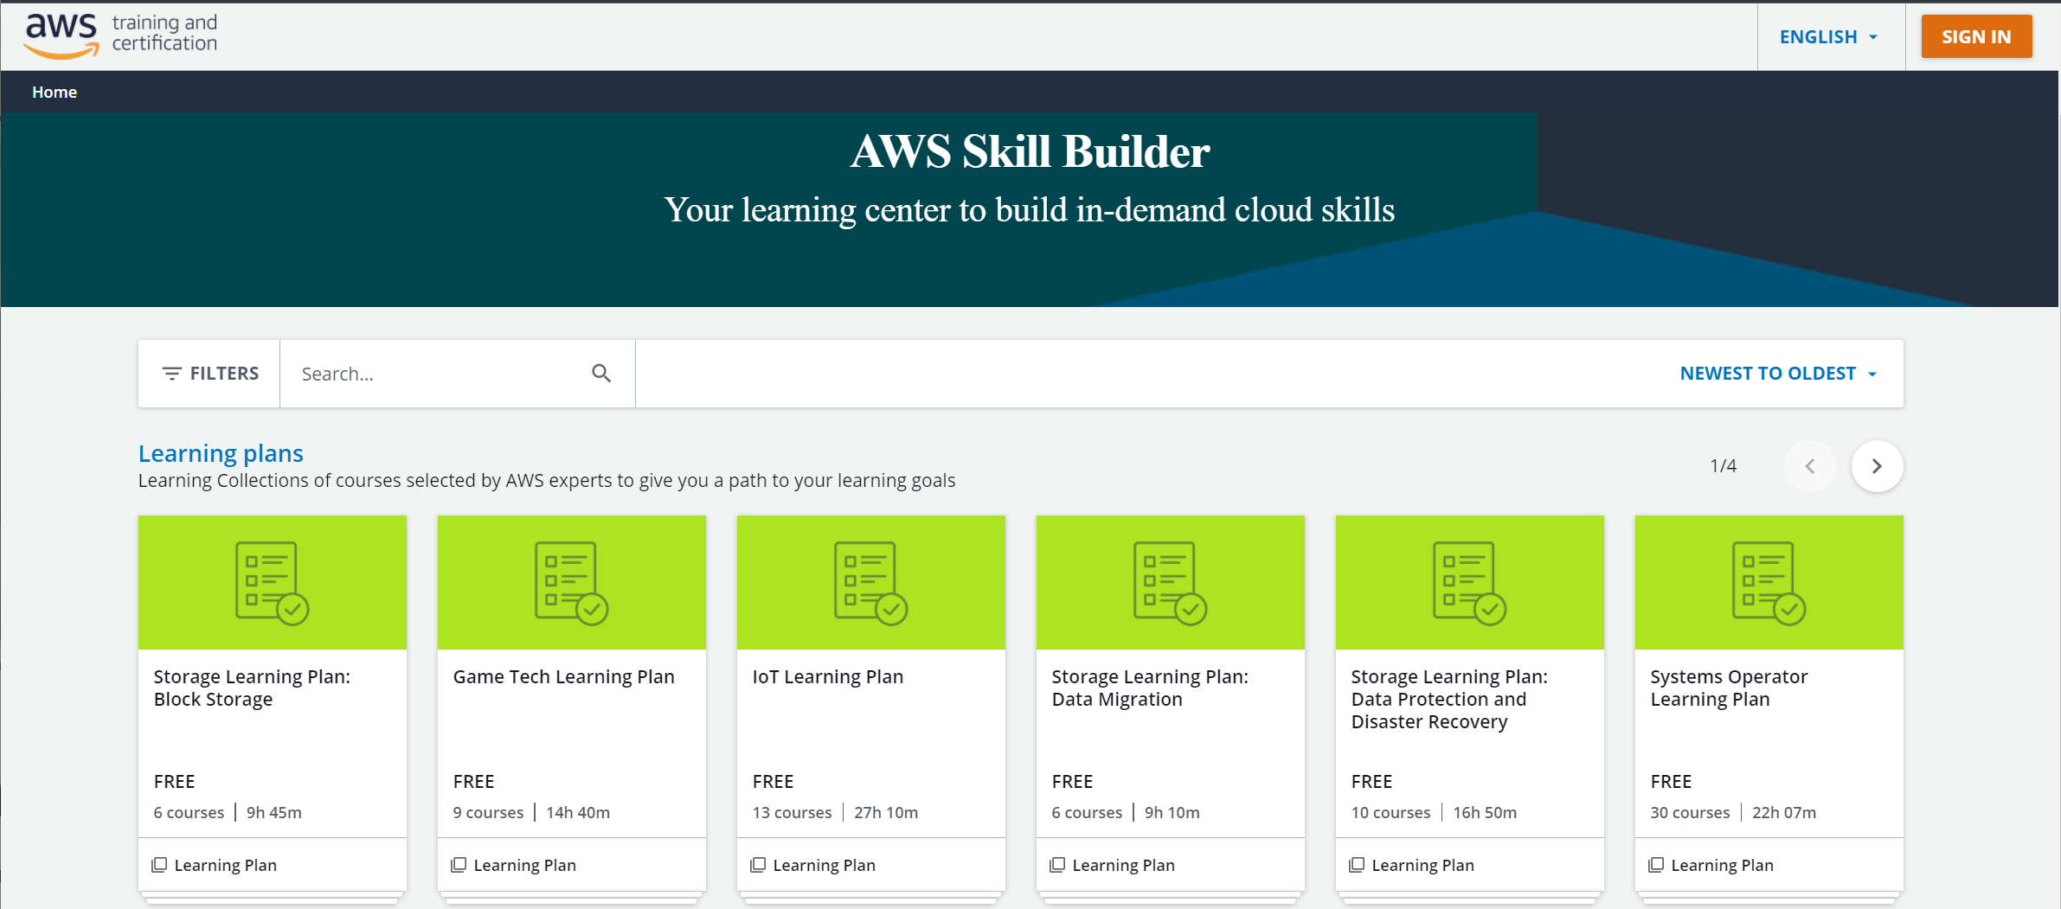This screenshot has height=909, width=2061.
Task: Click the '6 courses' text on Block Storage card
Action: [189, 812]
